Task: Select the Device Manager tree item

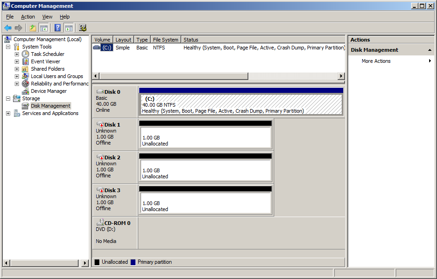Action: (x=49, y=91)
